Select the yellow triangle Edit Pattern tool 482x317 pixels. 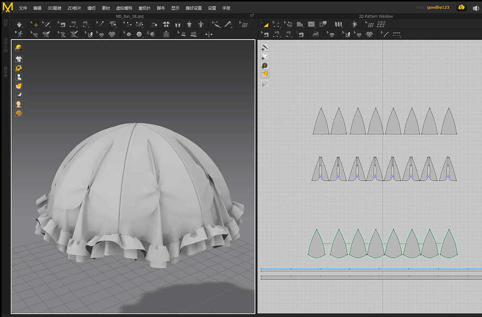click(265, 25)
